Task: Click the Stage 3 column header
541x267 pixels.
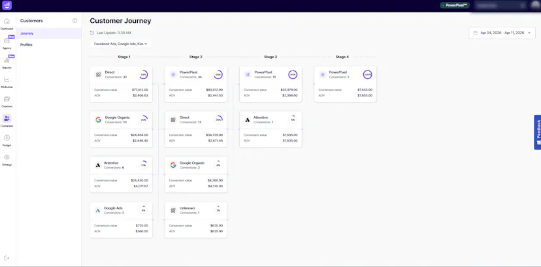Action: coord(270,57)
